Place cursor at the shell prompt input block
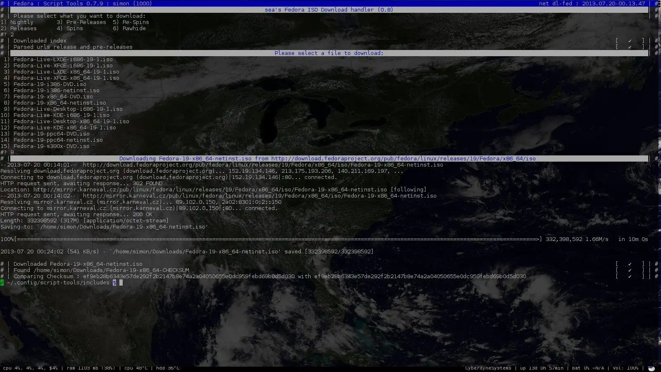661x372 pixels. (x=121, y=283)
